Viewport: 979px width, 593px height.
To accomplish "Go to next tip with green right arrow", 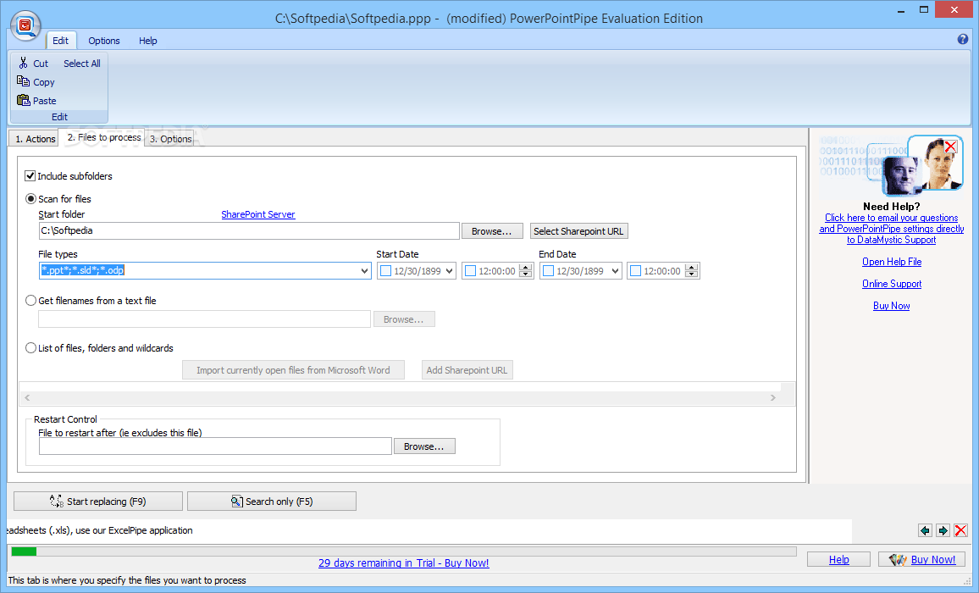I will click(x=943, y=530).
